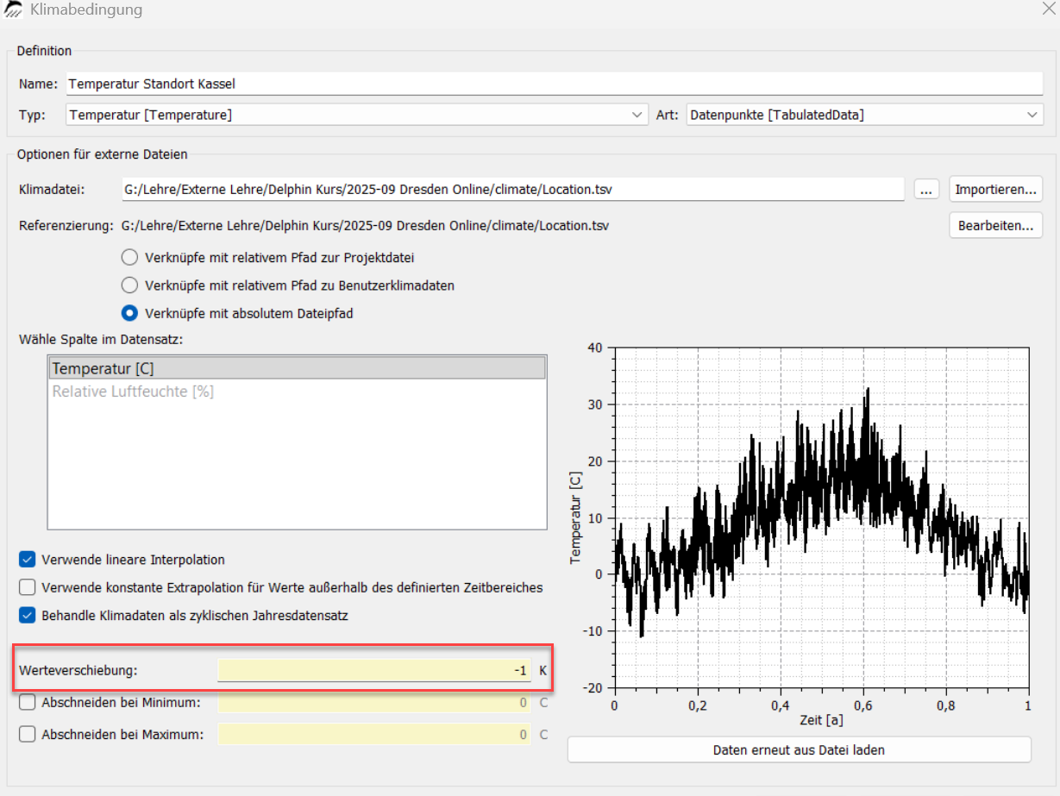
Task: Click the 'Temperatur [C]' chart axis label
Action: 576,517
